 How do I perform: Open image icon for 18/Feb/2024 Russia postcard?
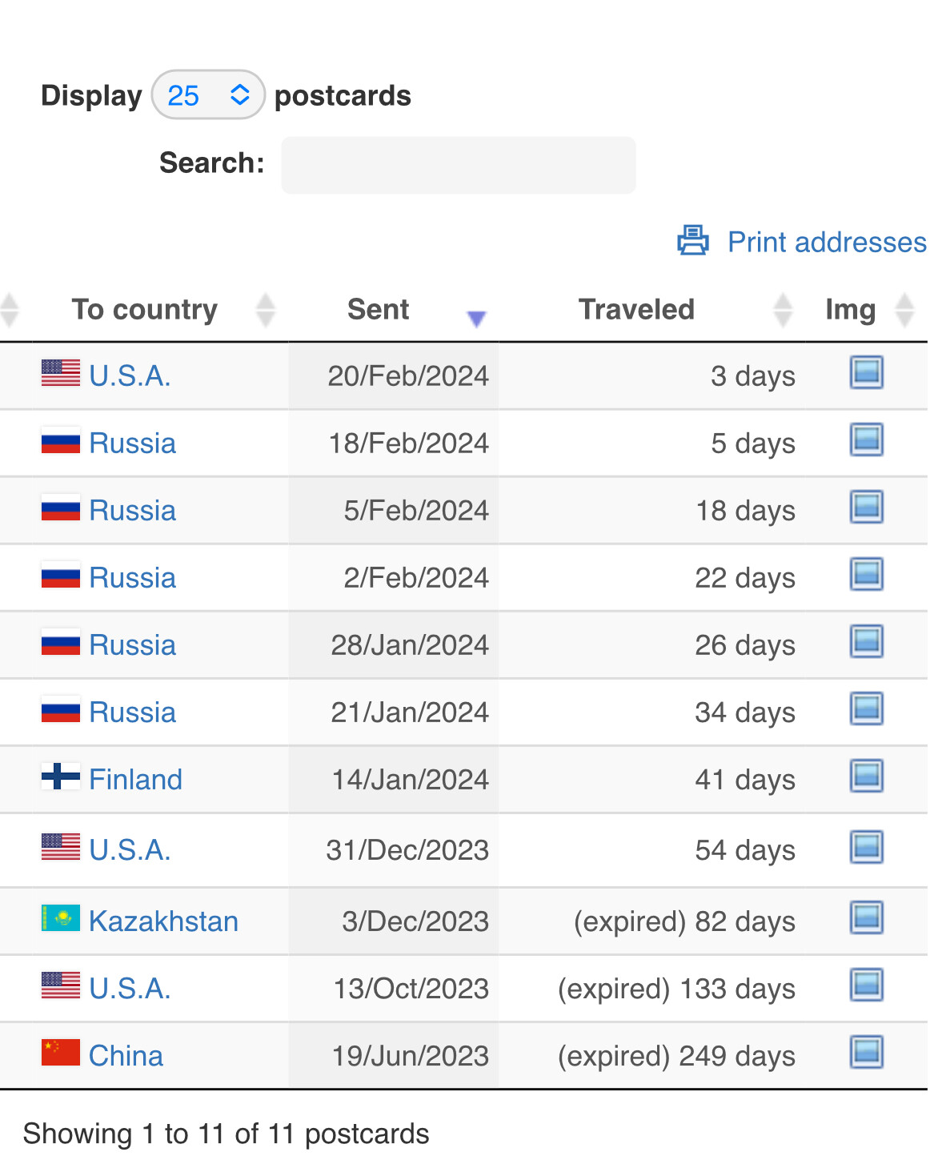(x=866, y=440)
